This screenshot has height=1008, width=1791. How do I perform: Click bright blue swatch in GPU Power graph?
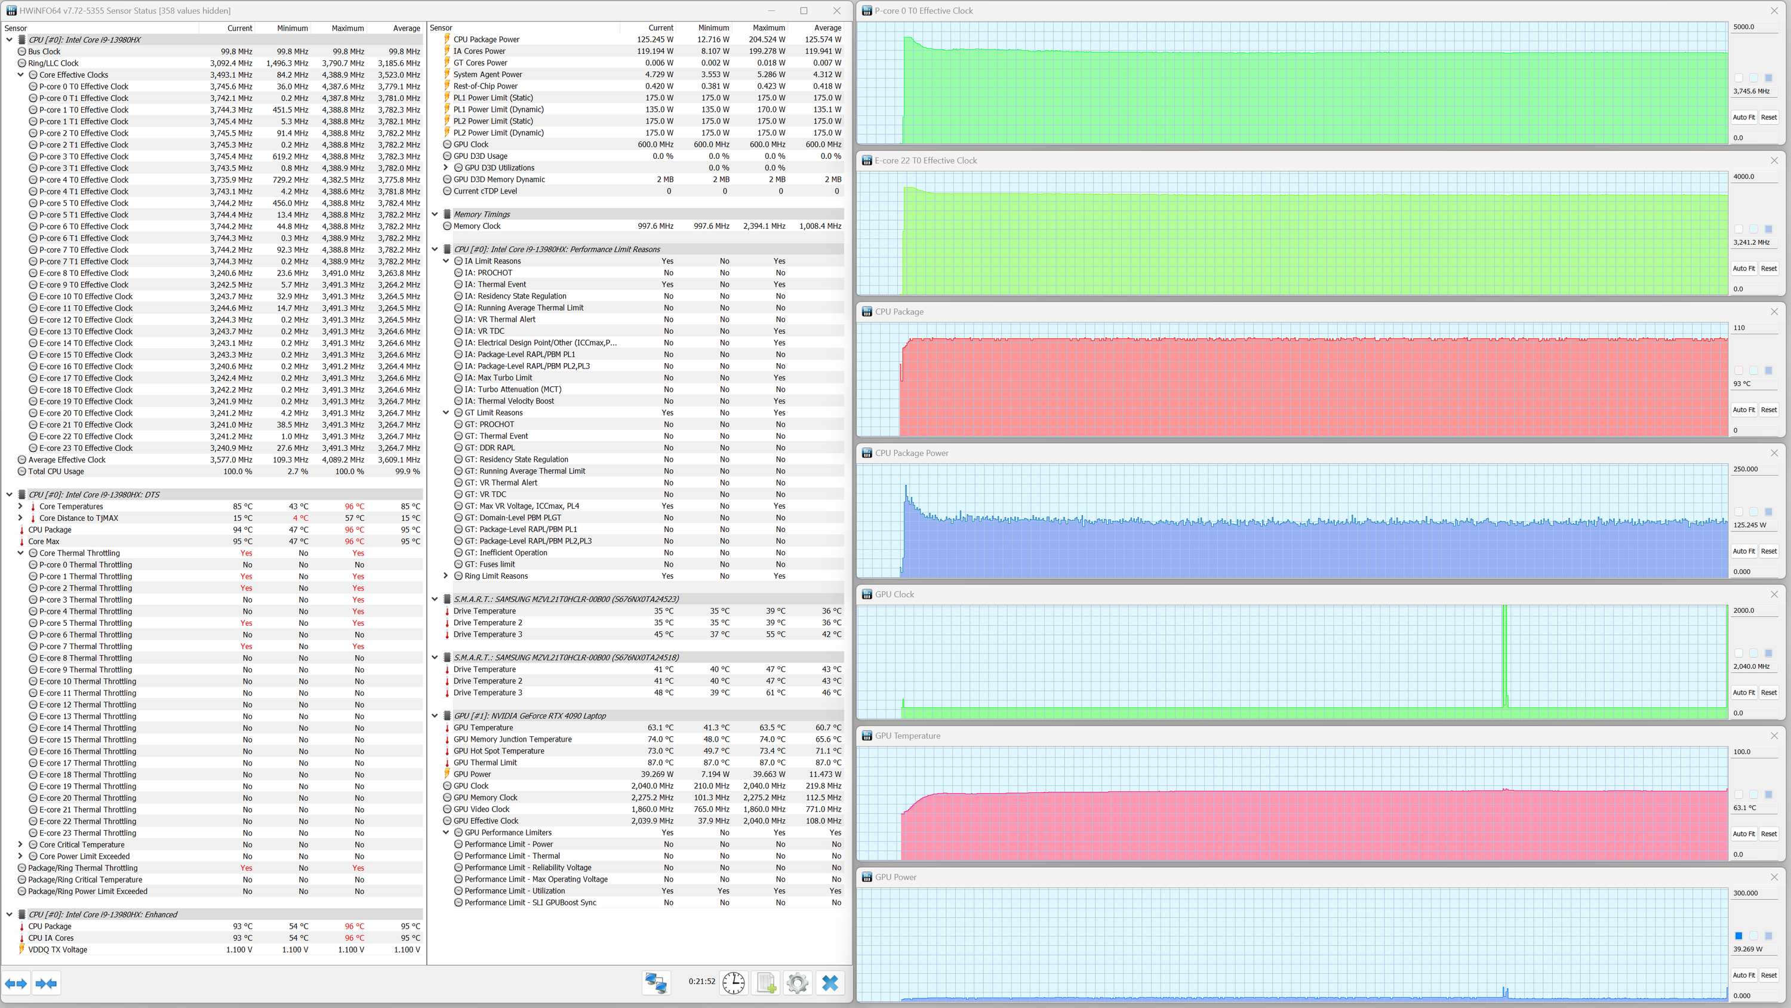(1738, 936)
